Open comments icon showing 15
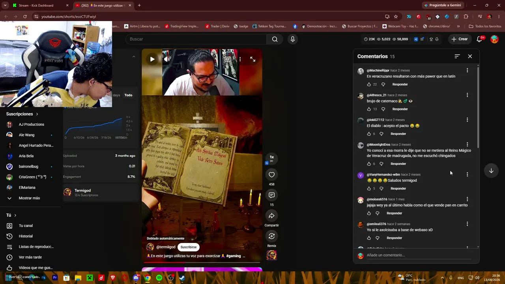 click(271, 195)
